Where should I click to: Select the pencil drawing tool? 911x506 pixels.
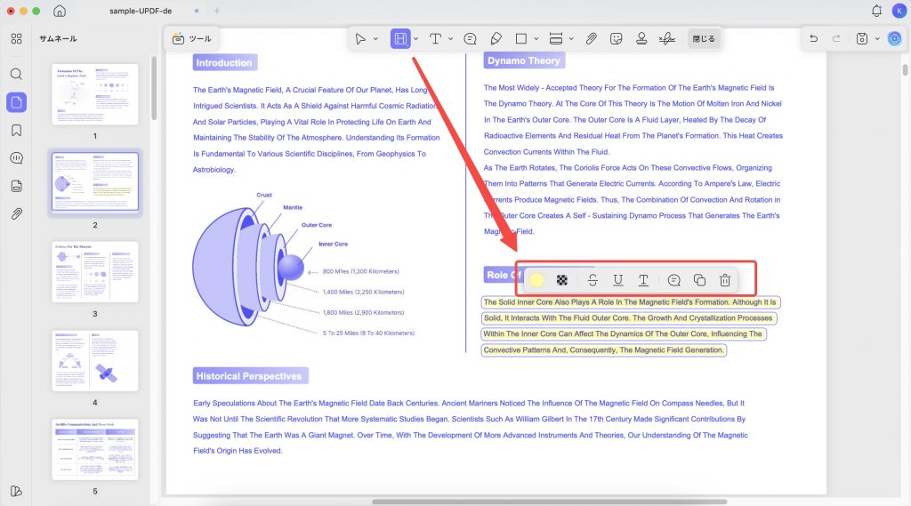[496, 39]
